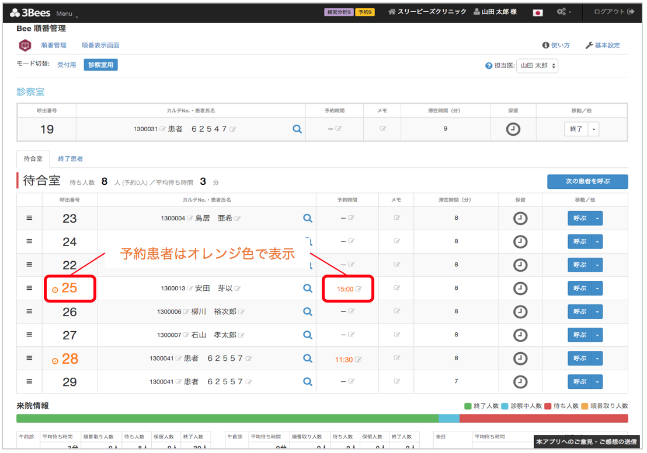Put call number 24 on hold
This screenshot has width=647, height=453.
pyautogui.click(x=520, y=242)
